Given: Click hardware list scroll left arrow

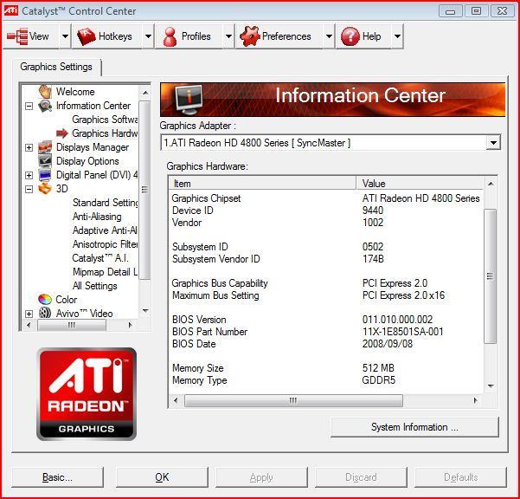Looking at the screenshot, I should pyautogui.click(x=176, y=401).
